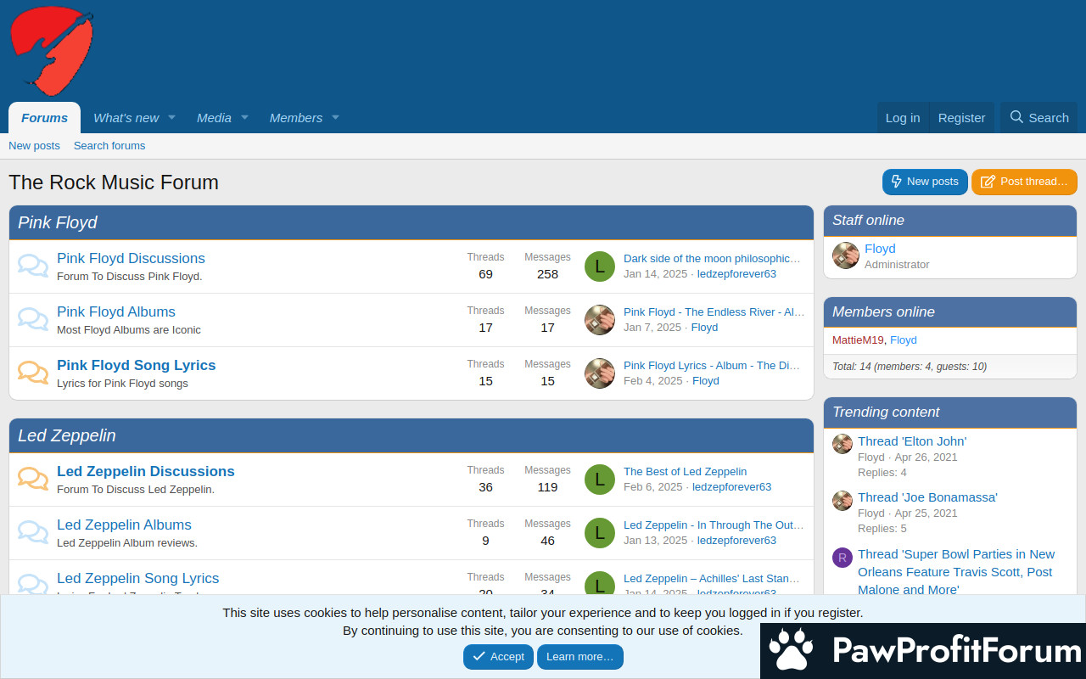
Task: Click ledzepforever63 dated Feb 6, 2025
Action: coord(732,487)
